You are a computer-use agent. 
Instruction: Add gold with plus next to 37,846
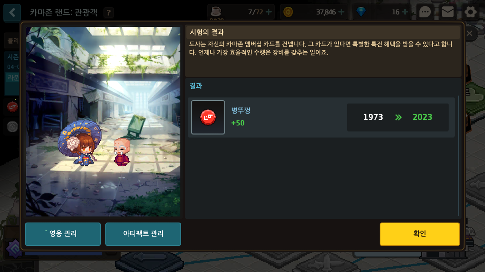[x=341, y=12]
